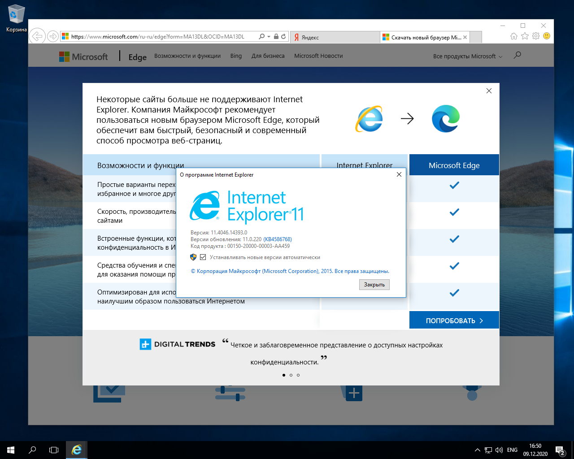
Task: Click the security lock icon in the address bar
Action: click(276, 37)
